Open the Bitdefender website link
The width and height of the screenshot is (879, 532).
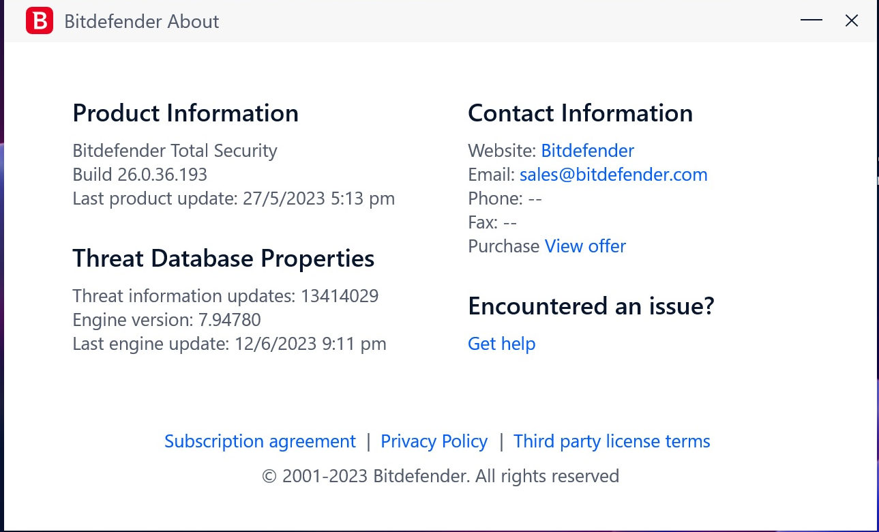(587, 151)
